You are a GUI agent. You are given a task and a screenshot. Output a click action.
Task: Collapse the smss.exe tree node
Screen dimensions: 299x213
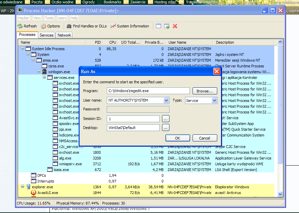point(33,60)
